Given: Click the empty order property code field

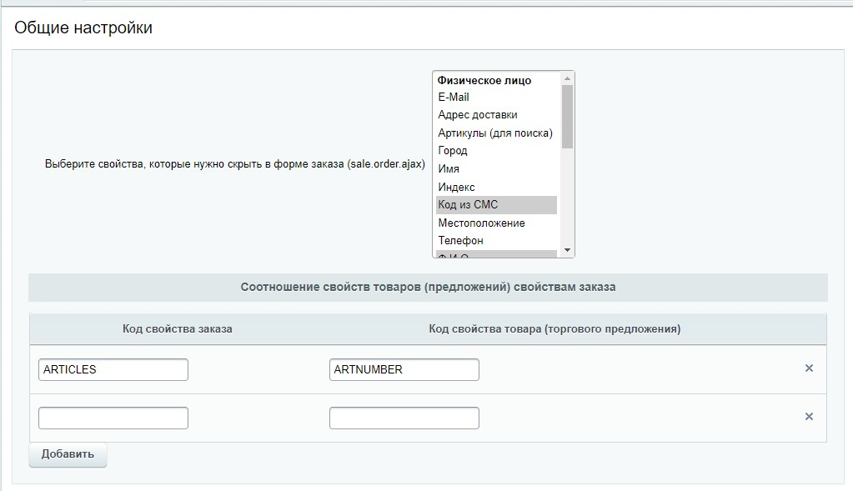Looking at the screenshot, I should (x=113, y=418).
